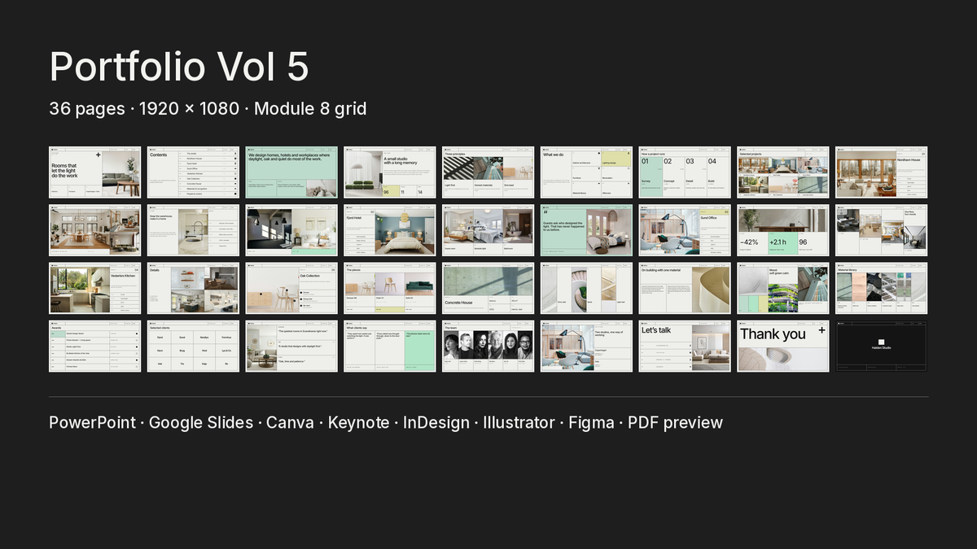Viewport: 977px width, 549px height.
Task: Select the Vesterbro Kitchen slide
Action: [94, 288]
